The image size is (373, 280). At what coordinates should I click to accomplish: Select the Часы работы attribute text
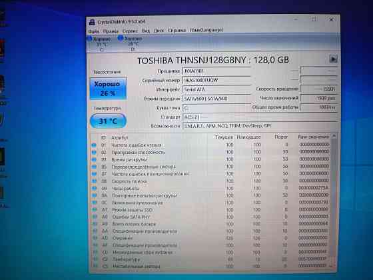coord(126,189)
